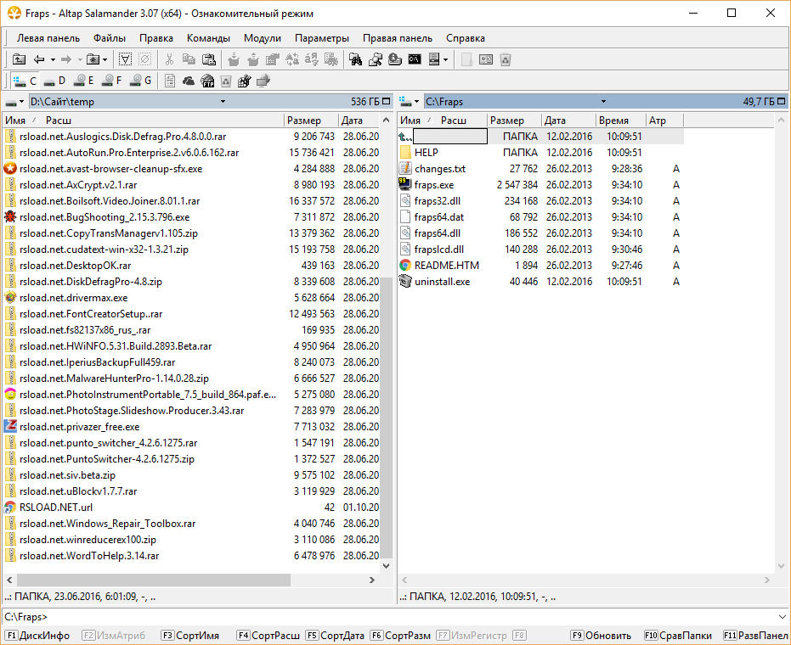The height and width of the screenshot is (645, 791).
Task: Open the Файлы menu
Action: coord(110,38)
